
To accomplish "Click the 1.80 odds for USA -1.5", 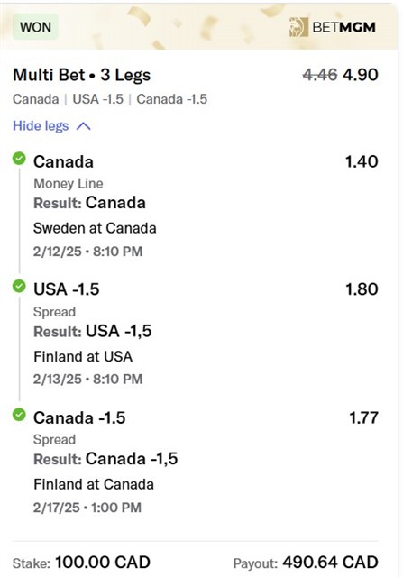I will click(362, 289).
